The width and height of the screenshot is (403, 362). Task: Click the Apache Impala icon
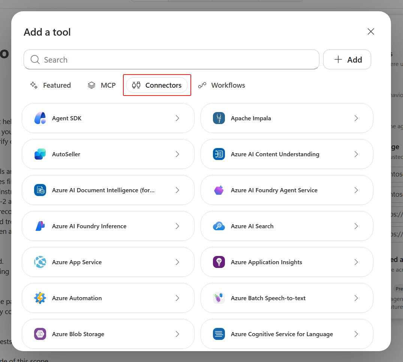[219, 118]
